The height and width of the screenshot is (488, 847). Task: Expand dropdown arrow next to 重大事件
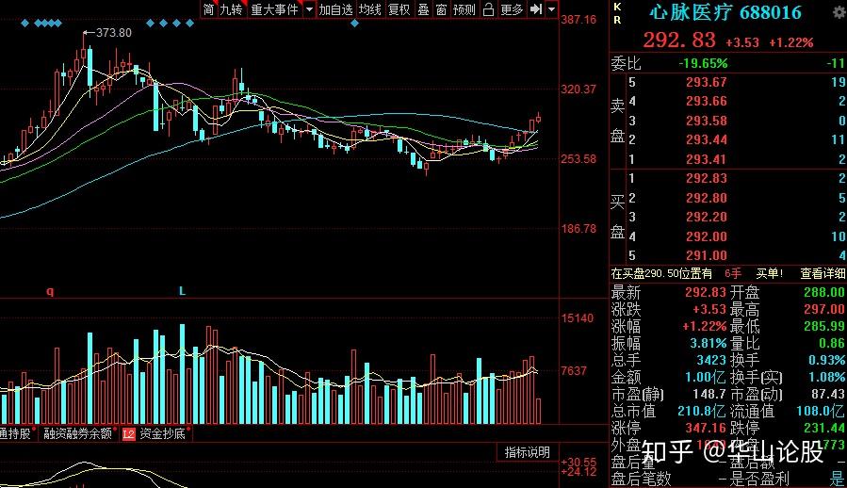click(309, 9)
